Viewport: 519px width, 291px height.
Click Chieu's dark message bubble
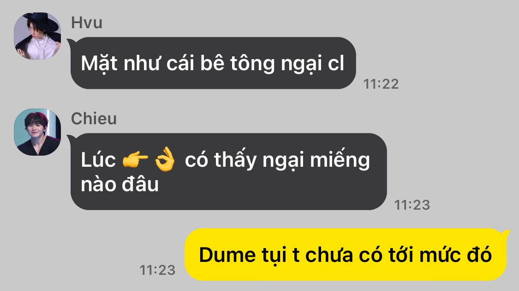click(228, 171)
